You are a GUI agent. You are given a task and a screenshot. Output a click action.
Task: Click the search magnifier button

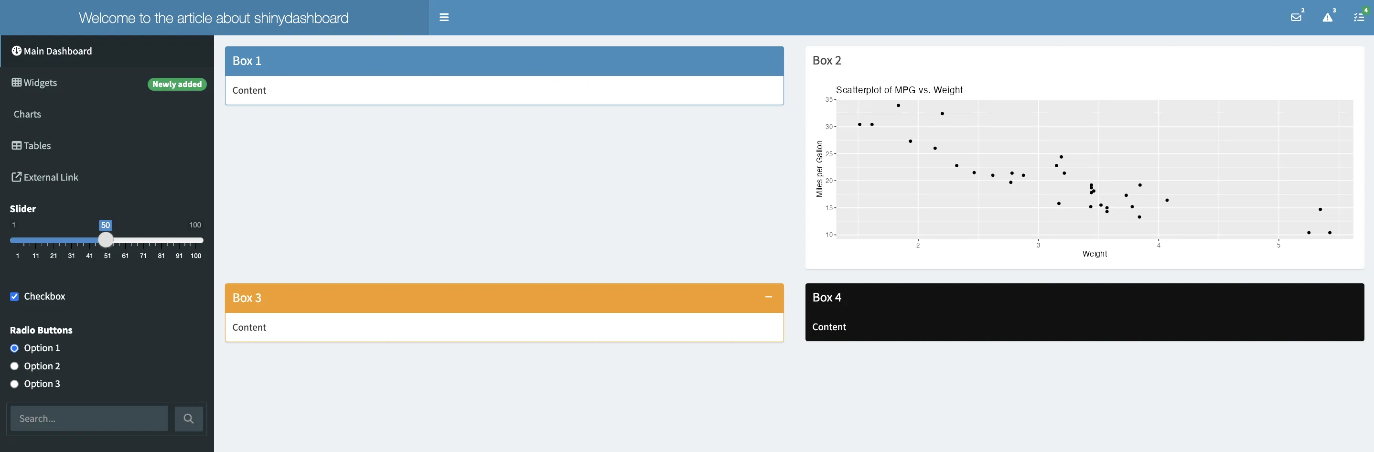[x=188, y=419]
